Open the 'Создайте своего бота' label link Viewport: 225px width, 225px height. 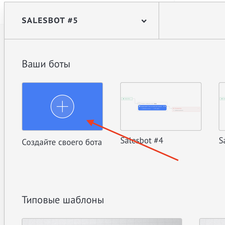click(62, 142)
